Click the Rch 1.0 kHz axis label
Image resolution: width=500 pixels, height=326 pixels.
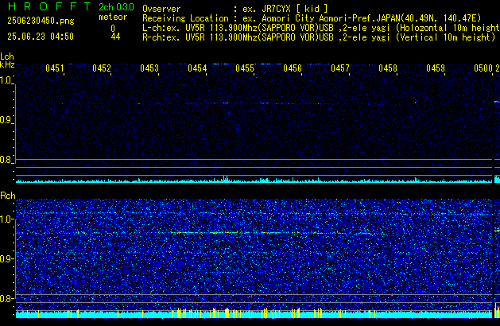point(6,219)
